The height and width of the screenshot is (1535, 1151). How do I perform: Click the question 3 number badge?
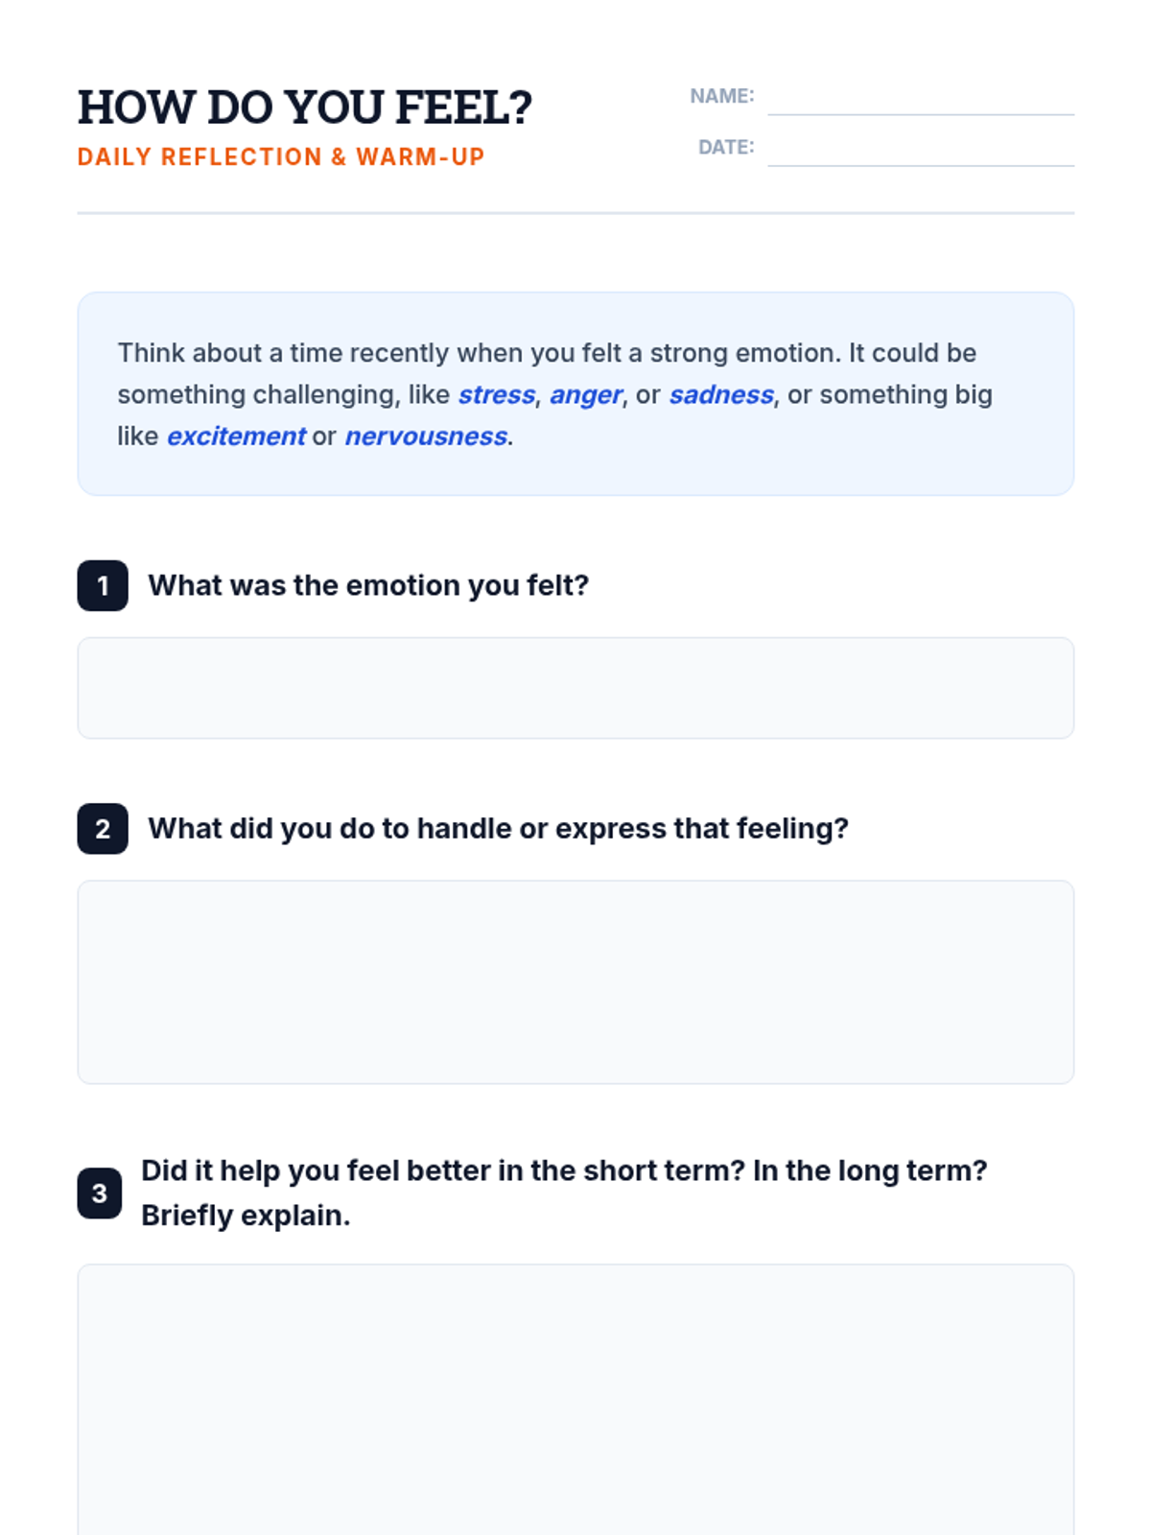click(100, 1193)
